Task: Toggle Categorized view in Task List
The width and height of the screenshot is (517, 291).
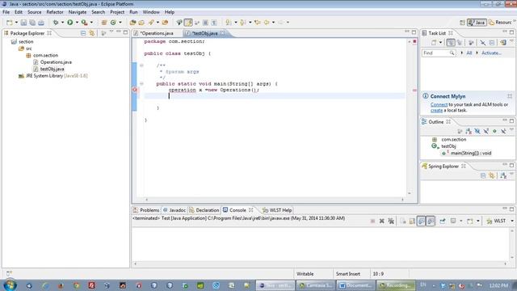Action: point(451,43)
